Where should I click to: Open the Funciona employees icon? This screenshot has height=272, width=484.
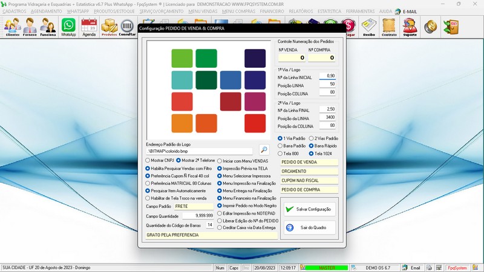48,27
